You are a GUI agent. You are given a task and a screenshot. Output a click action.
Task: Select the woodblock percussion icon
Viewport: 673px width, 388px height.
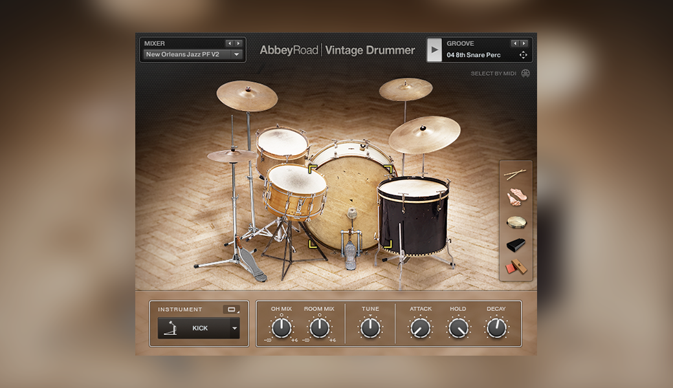[516, 267]
